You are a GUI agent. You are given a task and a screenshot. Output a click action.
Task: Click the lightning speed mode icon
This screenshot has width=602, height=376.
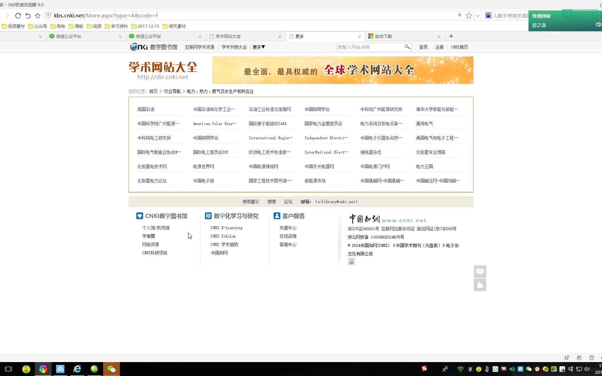click(x=460, y=16)
